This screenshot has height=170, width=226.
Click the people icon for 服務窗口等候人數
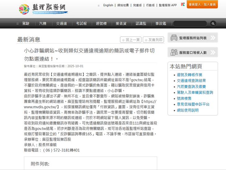(x=174, y=53)
